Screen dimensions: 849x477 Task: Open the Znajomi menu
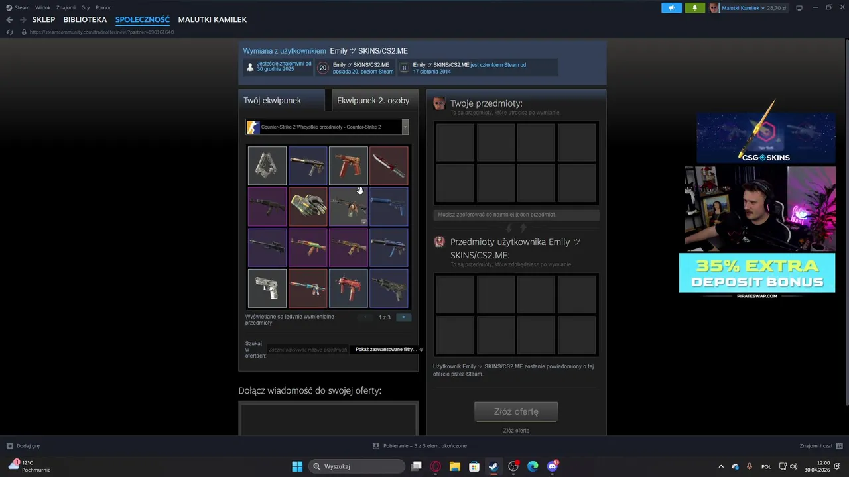click(66, 7)
